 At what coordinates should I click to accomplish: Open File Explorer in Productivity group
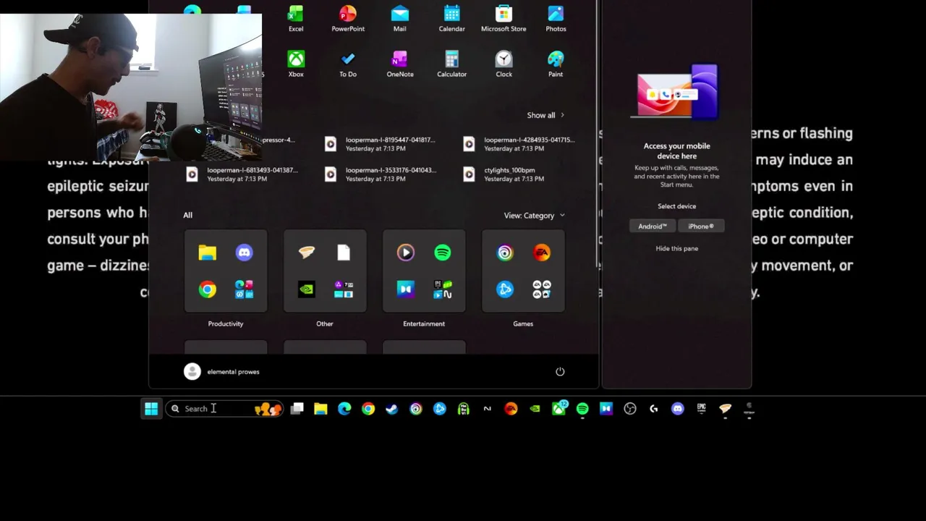click(208, 253)
